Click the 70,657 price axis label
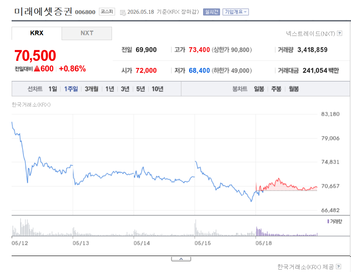 pos(331,186)
